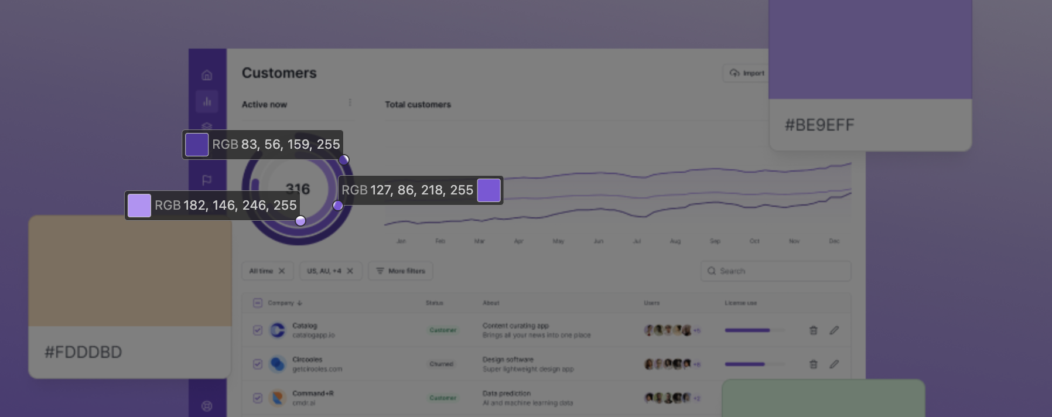
Task: Click the Import button
Action: pos(747,73)
